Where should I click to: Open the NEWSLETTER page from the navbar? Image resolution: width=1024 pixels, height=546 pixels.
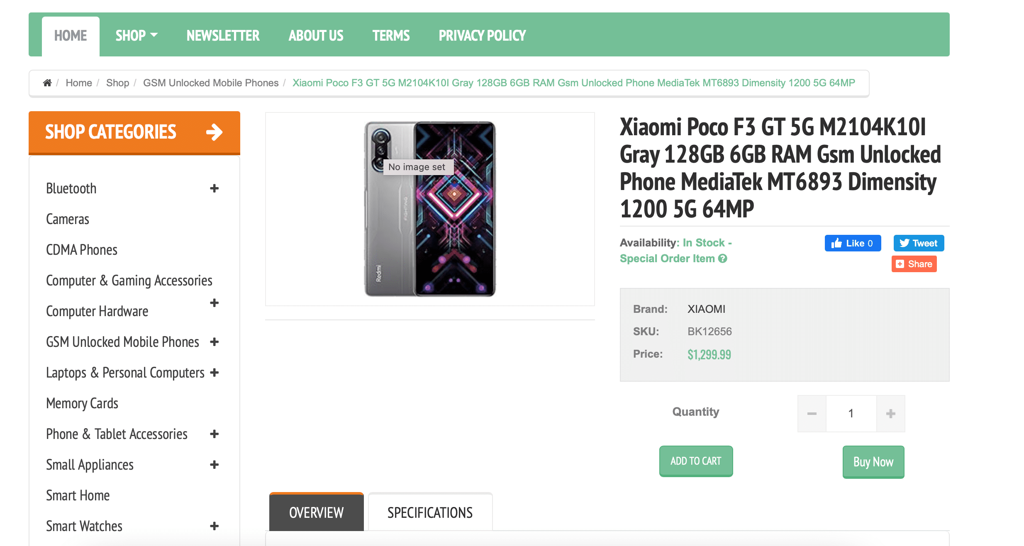tap(223, 35)
